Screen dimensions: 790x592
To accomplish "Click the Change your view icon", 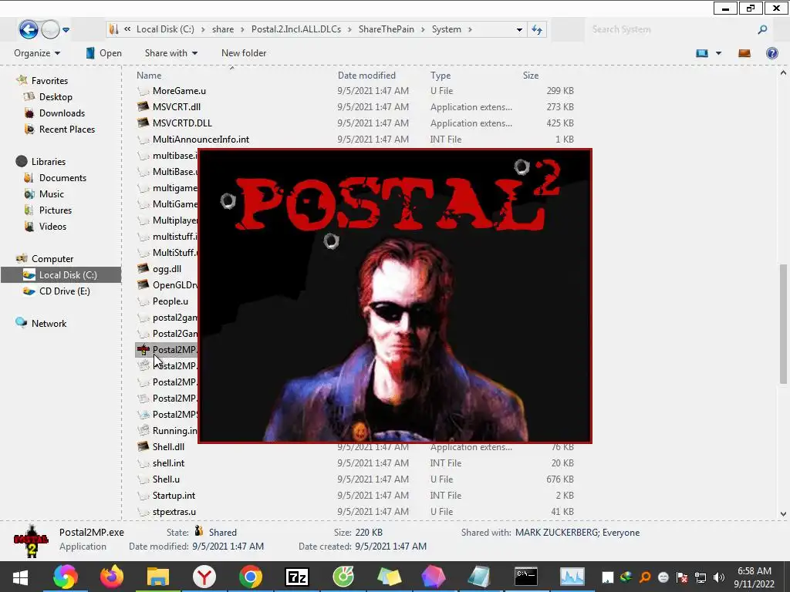I will [702, 53].
